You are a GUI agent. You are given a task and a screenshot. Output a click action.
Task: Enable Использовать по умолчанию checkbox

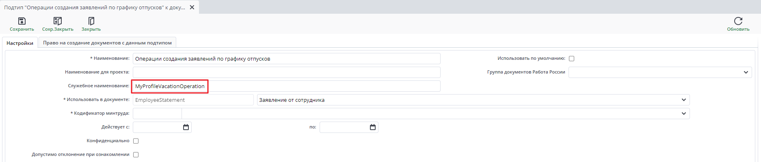572,59
